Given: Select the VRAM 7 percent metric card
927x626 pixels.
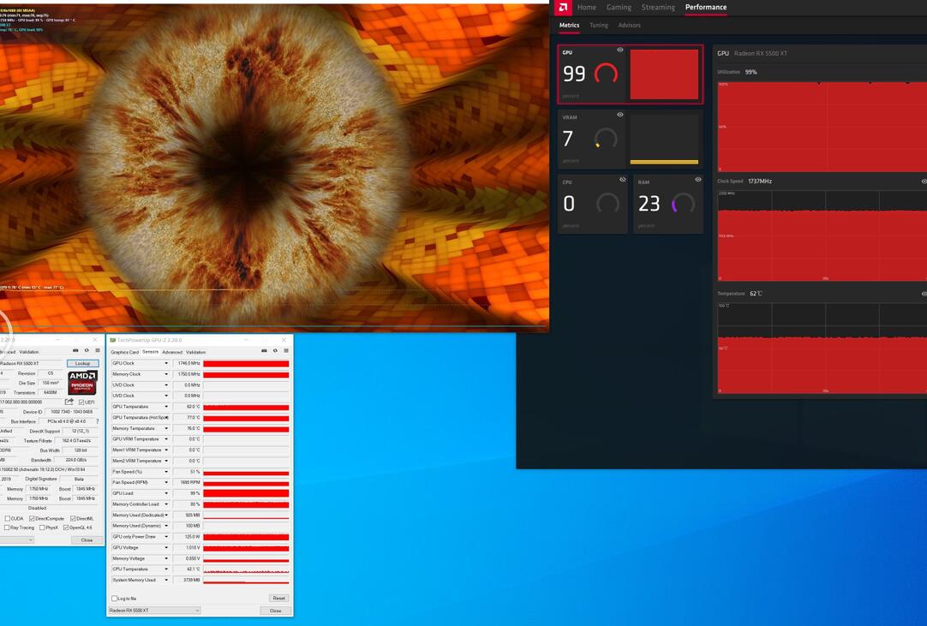Looking at the screenshot, I should [631, 139].
